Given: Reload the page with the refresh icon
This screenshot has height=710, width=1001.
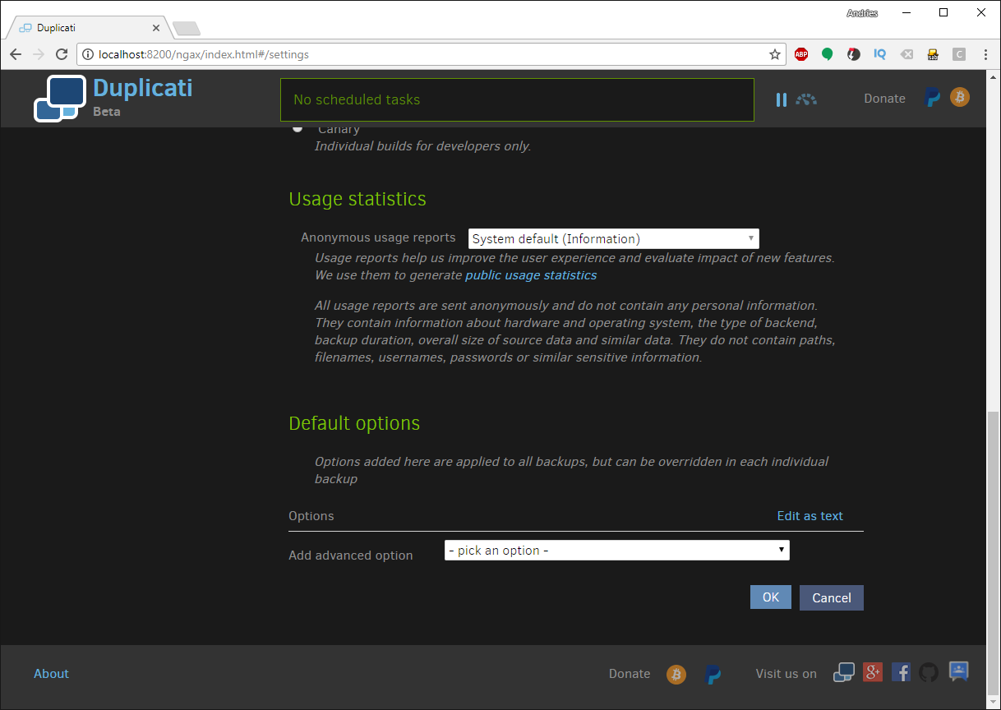Looking at the screenshot, I should [62, 54].
